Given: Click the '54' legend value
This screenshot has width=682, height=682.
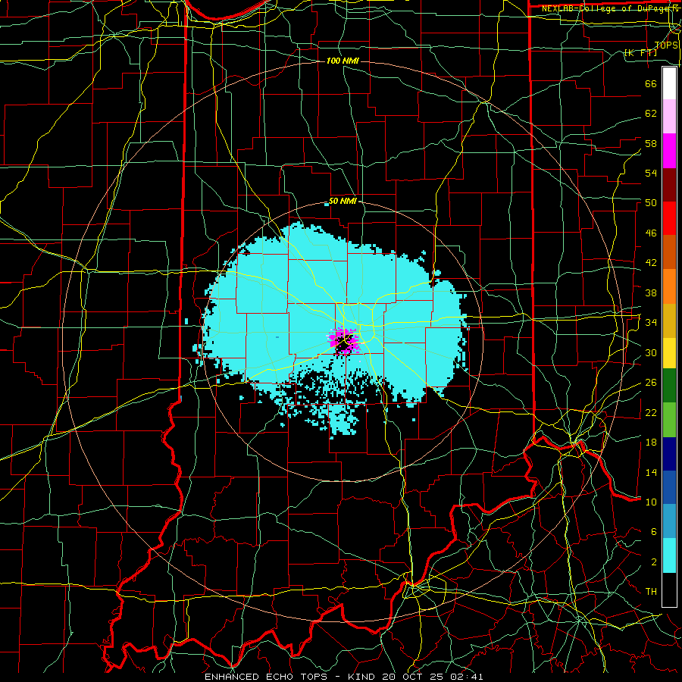Looking at the screenshot, I should click(651, 173).
